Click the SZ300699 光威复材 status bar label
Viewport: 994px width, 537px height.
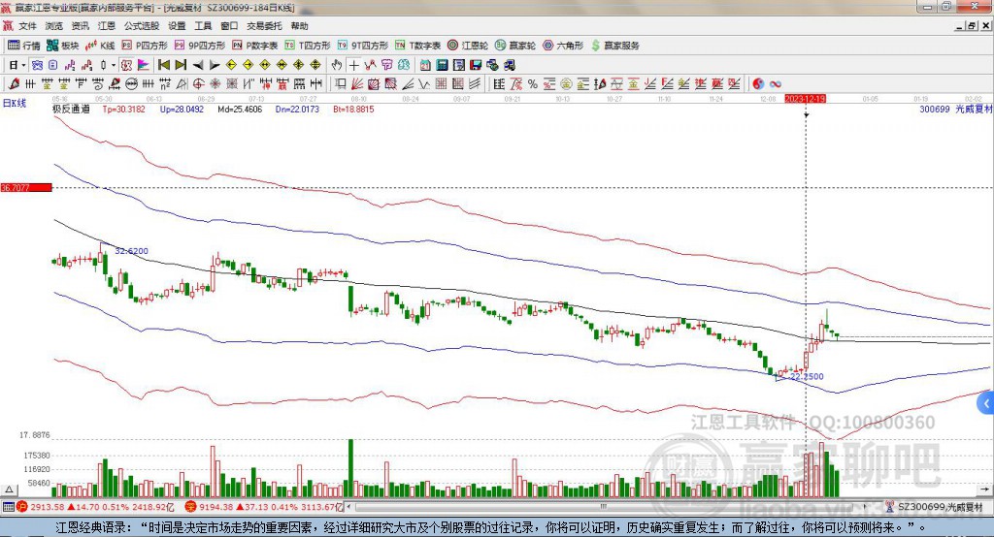click(x=939, y=506)
